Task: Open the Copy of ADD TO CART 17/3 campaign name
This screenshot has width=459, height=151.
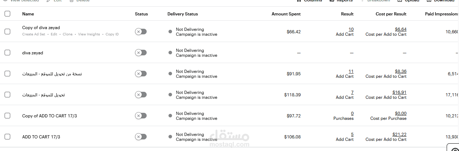Action: tap(49, 116)
